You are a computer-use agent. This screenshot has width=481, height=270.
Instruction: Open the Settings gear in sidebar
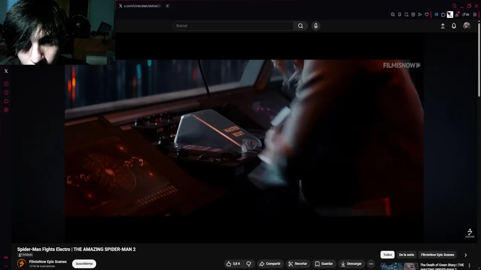6,110
